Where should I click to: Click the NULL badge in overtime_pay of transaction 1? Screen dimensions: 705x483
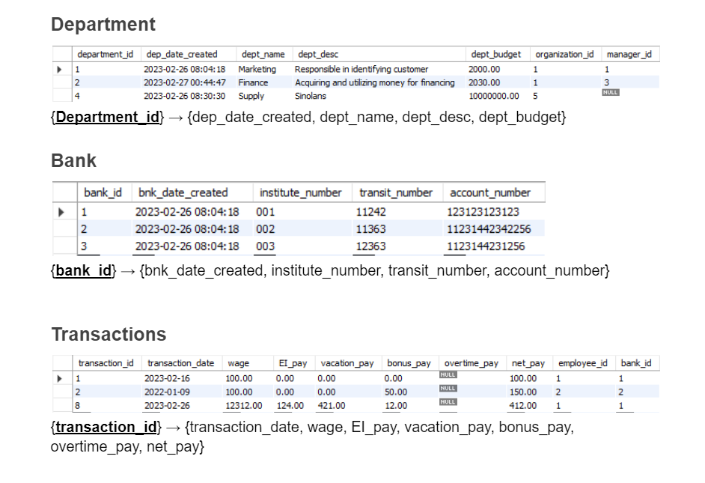tap(447, 374)
